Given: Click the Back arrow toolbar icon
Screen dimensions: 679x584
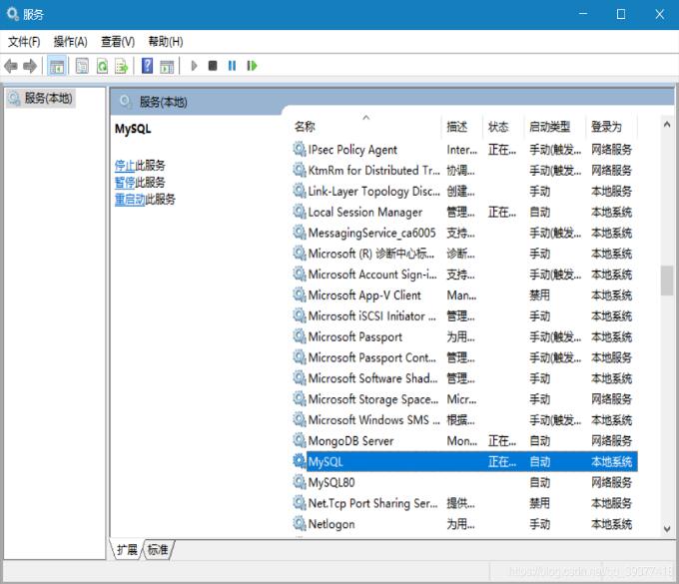Looking at the screenshot, I should [x=11, y=66].
